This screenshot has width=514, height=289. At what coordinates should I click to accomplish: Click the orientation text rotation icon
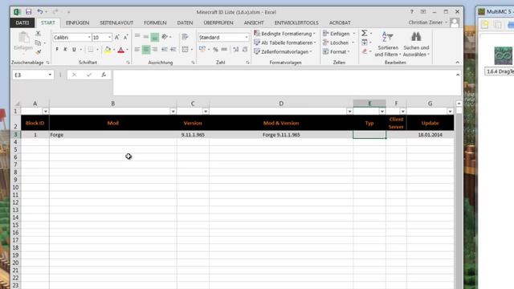tap(165, 37)
